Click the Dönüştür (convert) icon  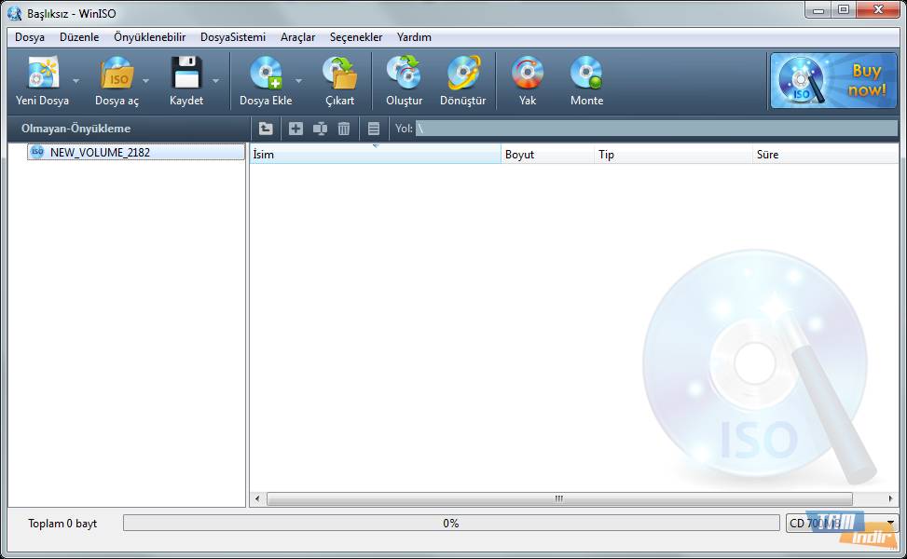[x=462, y=74]
